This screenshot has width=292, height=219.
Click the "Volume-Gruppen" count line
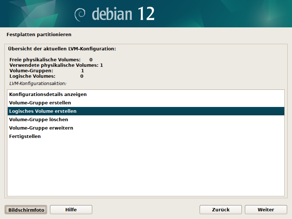point(46,70)
